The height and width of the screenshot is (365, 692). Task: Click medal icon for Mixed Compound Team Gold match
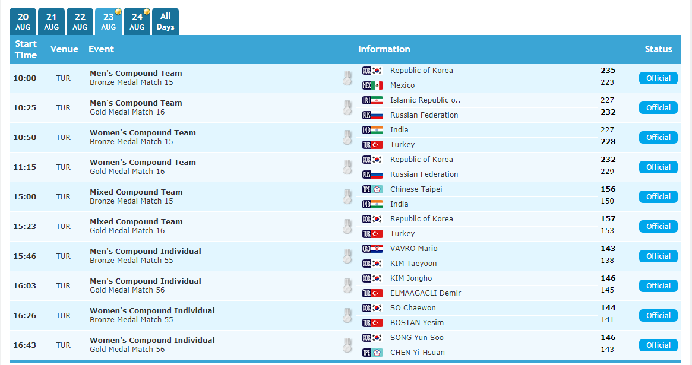click(347, 226)
